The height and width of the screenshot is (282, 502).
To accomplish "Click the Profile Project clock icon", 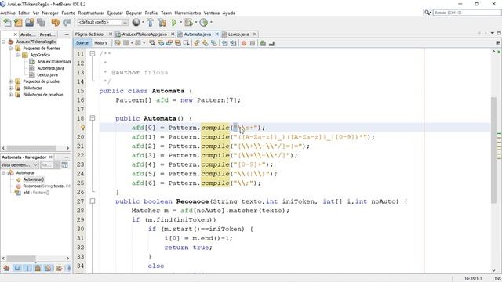I will tap(204, 23).
